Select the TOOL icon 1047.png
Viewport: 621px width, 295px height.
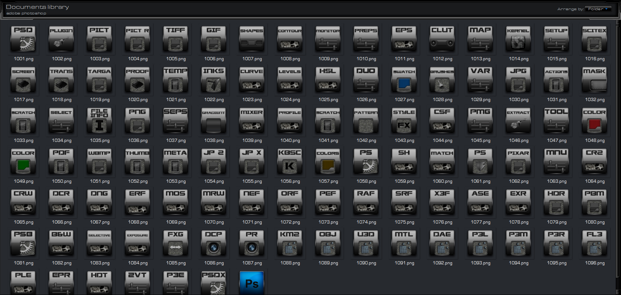point(556,120)
